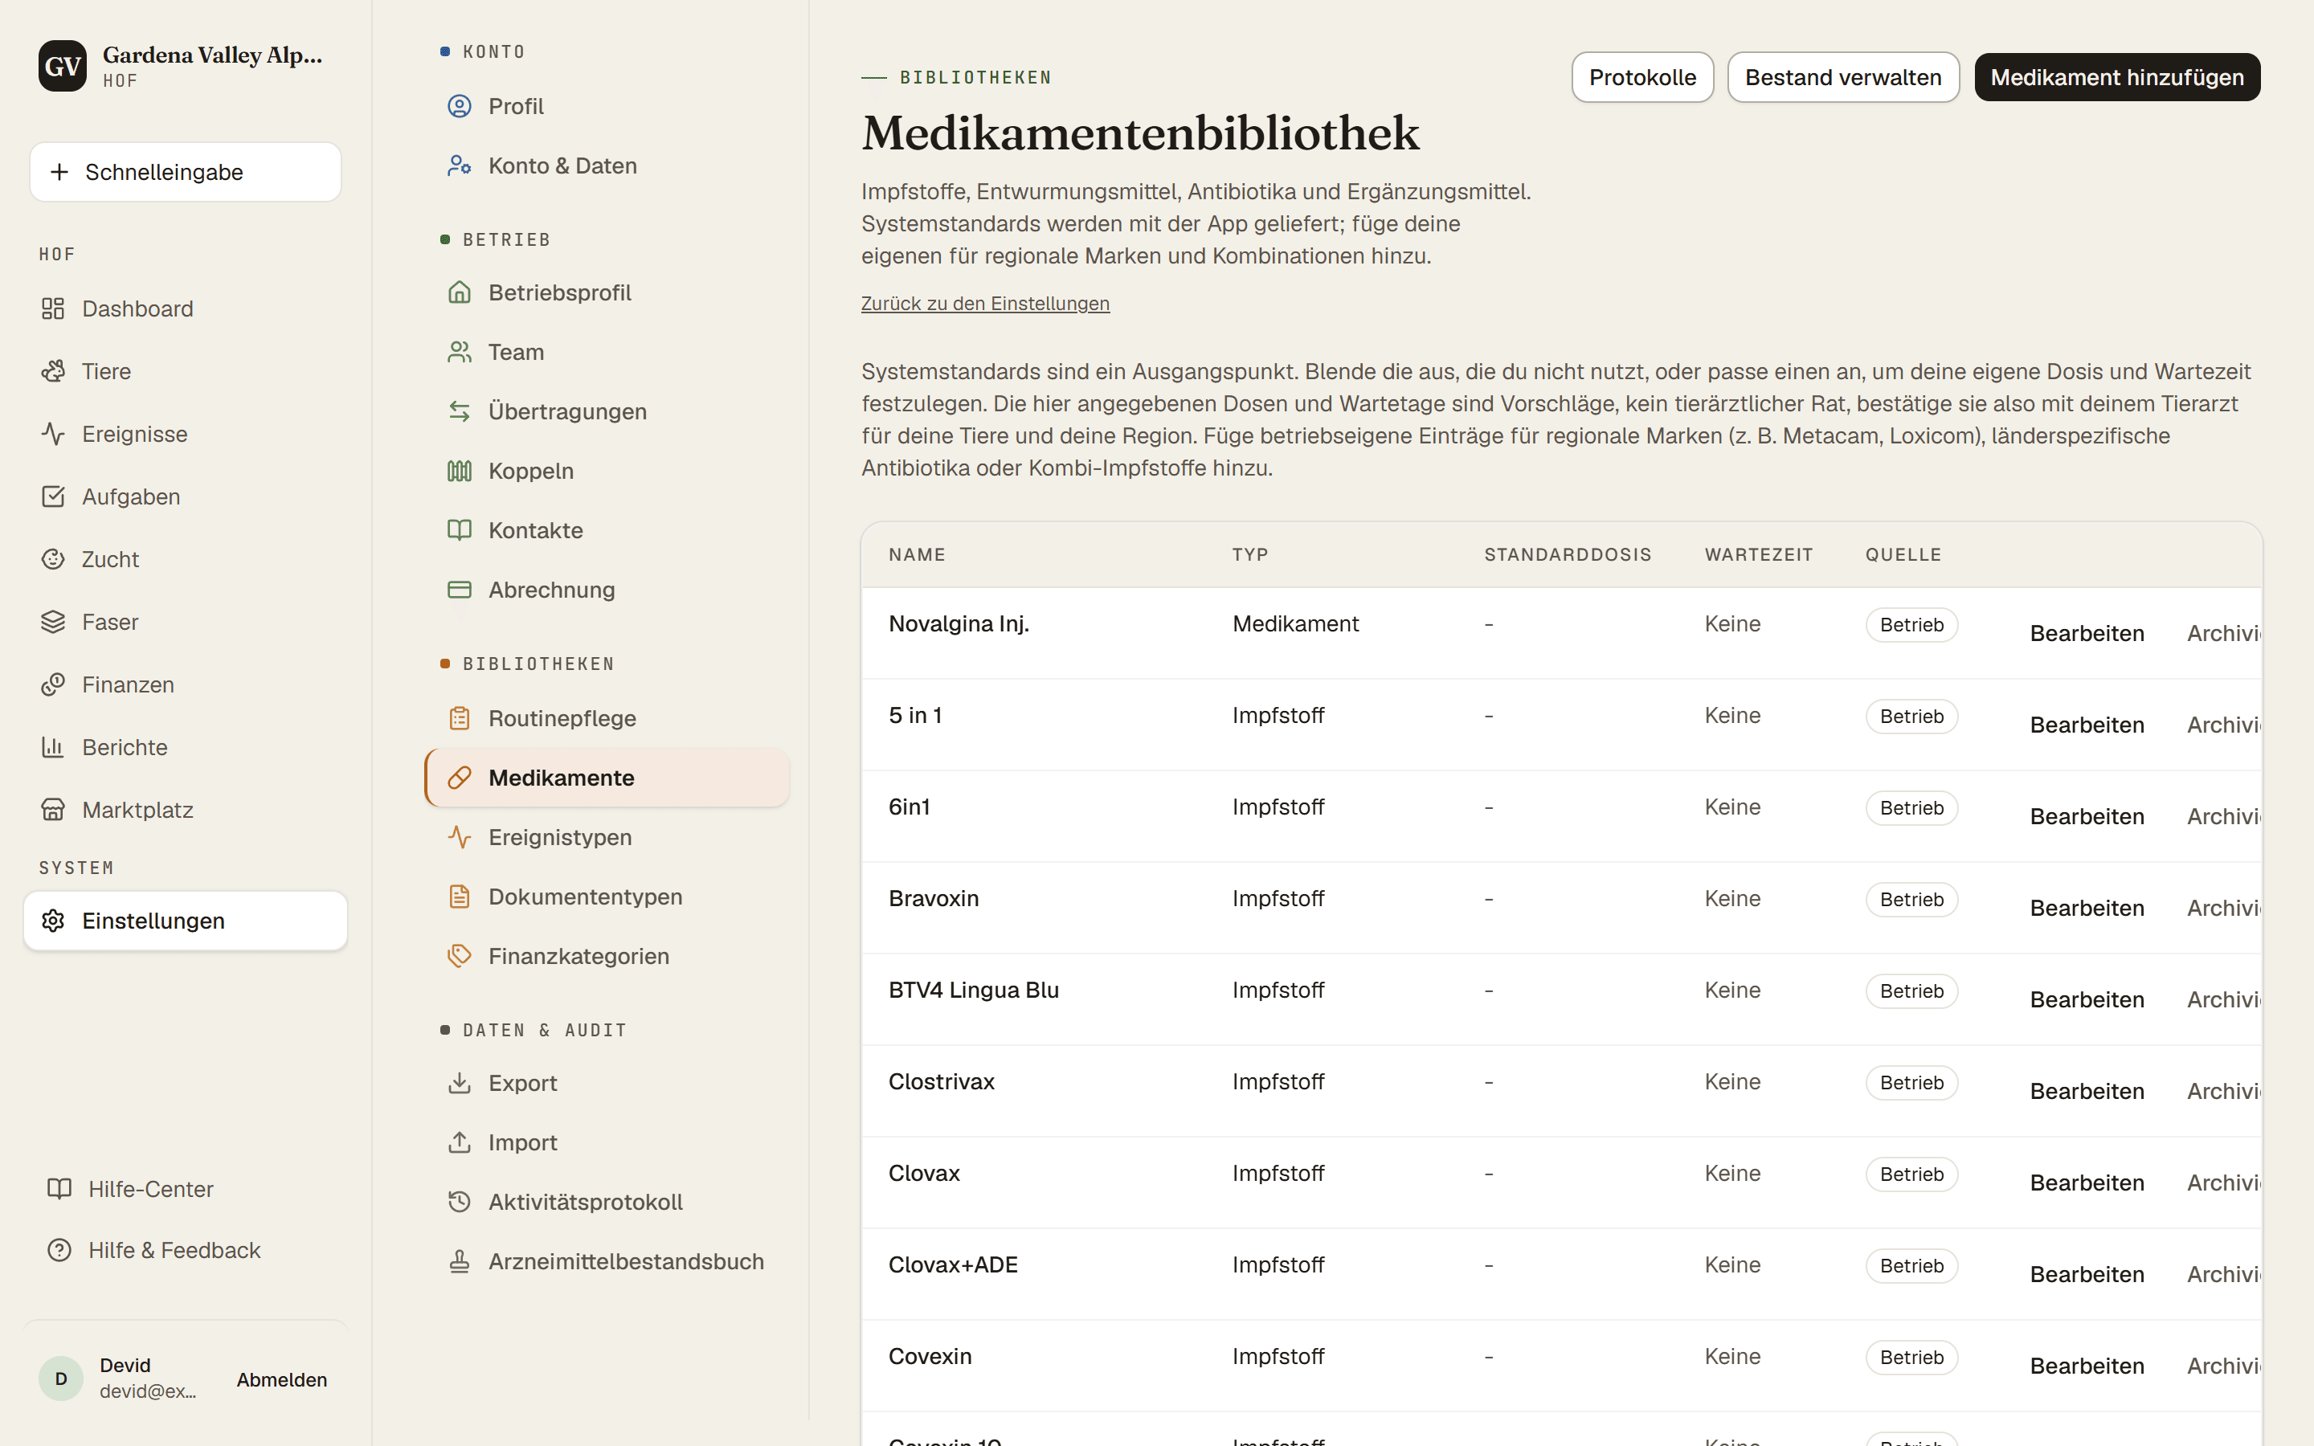
Task: Follow Zurück zu den Einstellungen link
Action: (985, 303)
